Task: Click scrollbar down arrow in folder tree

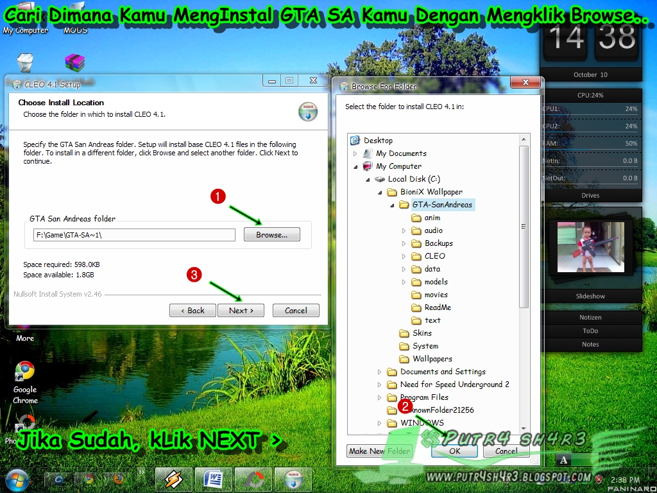Action: pos(524,429)
